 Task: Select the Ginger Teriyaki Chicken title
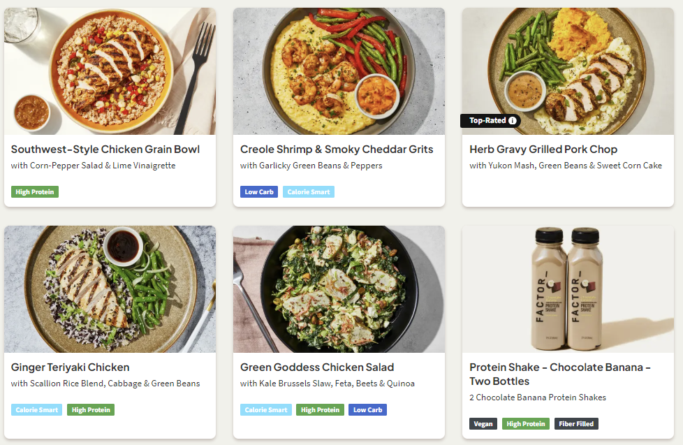(70, 367)
